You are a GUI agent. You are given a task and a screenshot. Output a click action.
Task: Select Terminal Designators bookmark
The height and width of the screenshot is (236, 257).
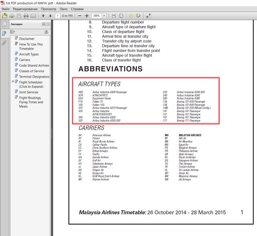click(x=34, y=77)
